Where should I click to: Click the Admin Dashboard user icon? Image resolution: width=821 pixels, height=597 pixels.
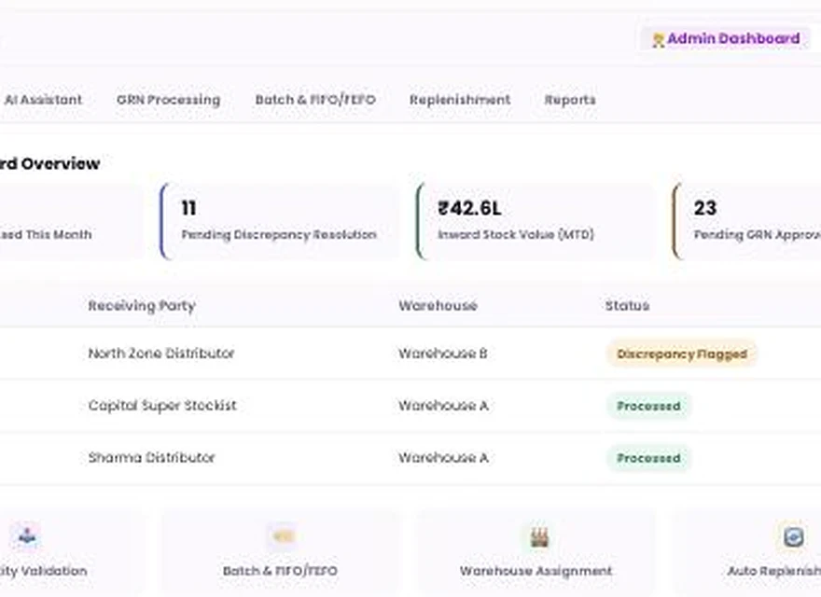tap(658, 40)
